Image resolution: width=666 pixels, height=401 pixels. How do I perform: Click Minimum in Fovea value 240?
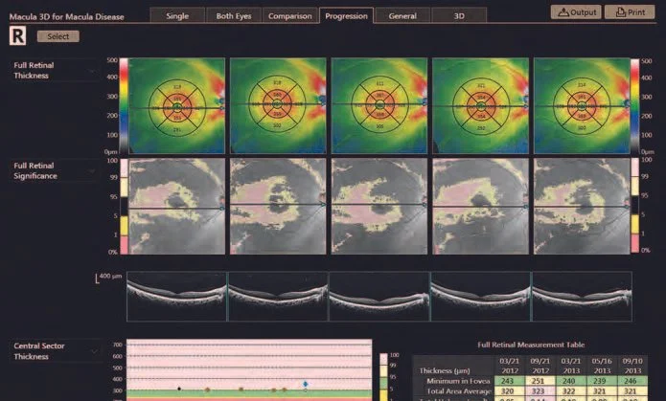coord(569,381)
